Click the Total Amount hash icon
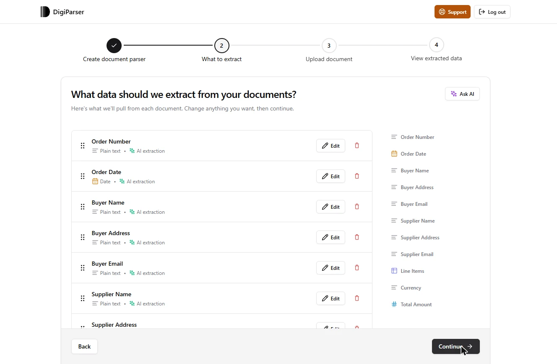Image resolution: width=557 pixels, height=364 pixels. [394, 305]
